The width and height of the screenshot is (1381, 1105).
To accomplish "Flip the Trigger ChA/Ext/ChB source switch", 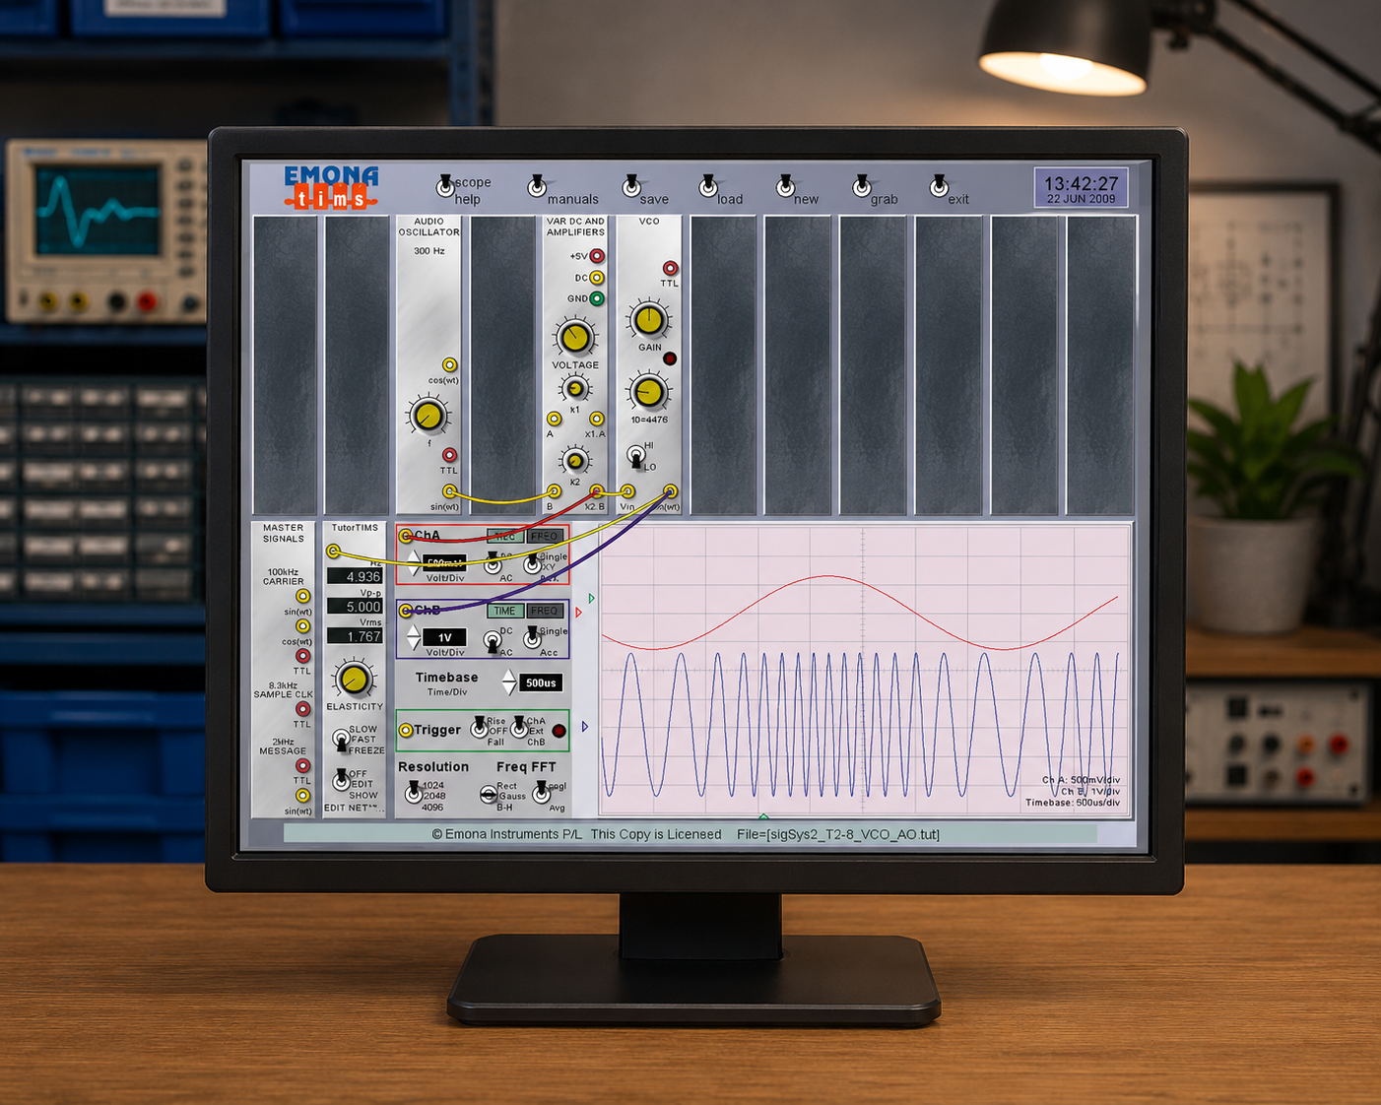I will [519, 729].
